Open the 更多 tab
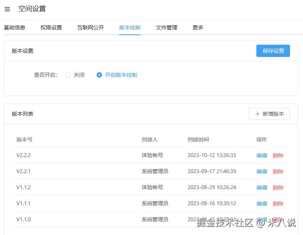This screenshot has height=235, width=303. [198, 28]
